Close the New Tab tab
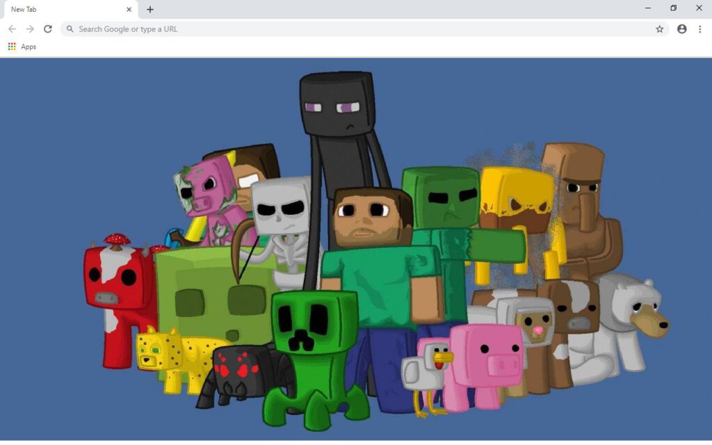712x445 pixels. [129, 9]
